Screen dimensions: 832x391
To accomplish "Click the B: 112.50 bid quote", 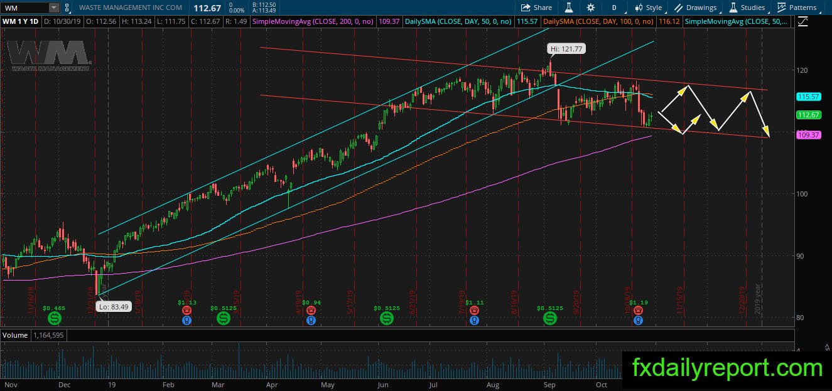I will click(x=263, y=4).
